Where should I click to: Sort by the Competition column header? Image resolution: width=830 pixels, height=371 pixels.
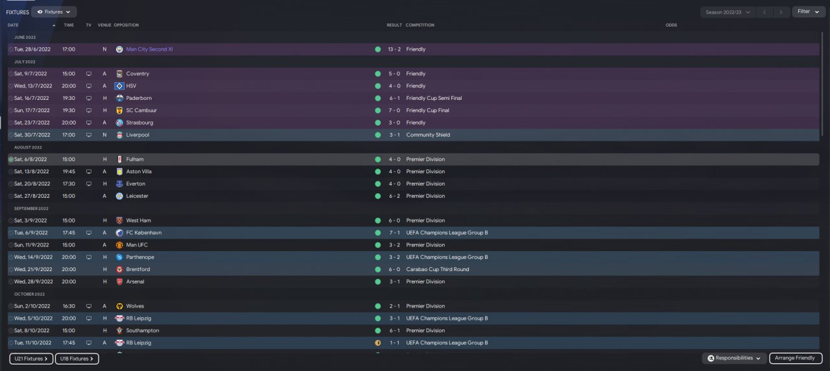pyautogui.click(x=420, y=25)
